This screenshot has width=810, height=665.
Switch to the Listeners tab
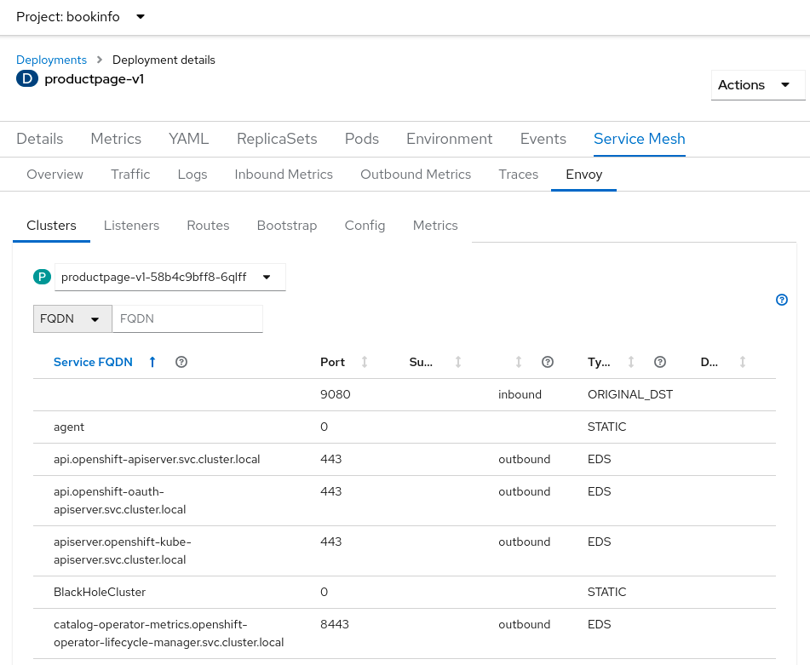point(131,226)
